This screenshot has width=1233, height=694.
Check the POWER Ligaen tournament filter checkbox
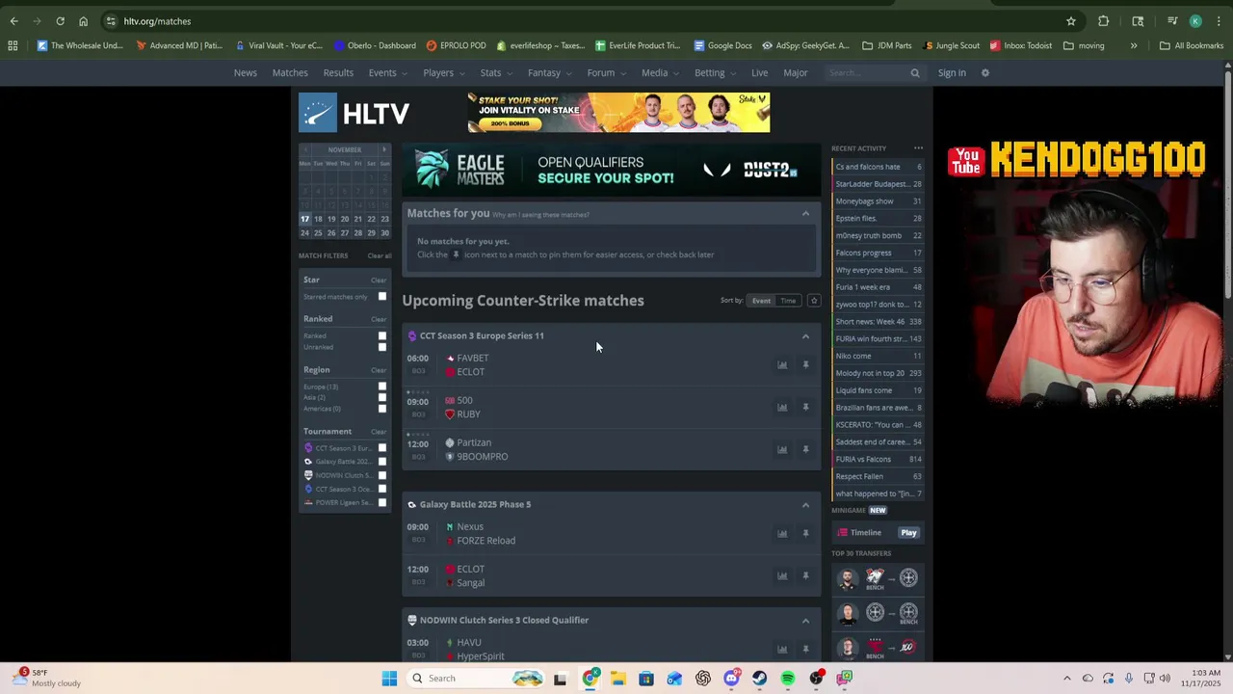[x=382, y=502]
